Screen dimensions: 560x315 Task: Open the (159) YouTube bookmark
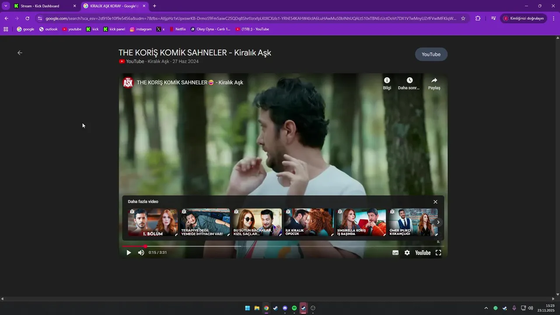tap(252, 29)
